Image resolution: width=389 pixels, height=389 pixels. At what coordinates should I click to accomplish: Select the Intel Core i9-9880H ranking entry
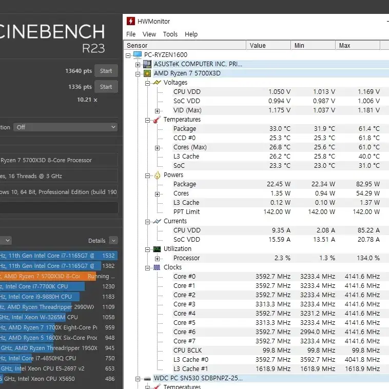[59, 297]
